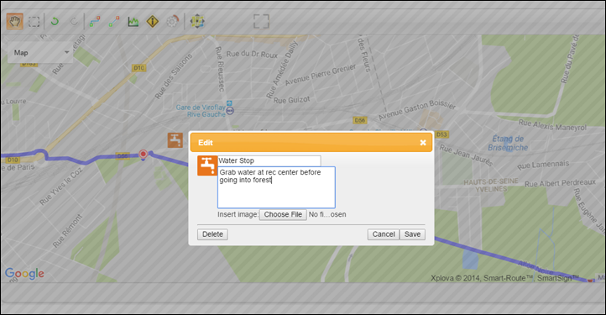606x315 pixels.
Task: Click the Water Stop title field
Action: tap(269, 160)
